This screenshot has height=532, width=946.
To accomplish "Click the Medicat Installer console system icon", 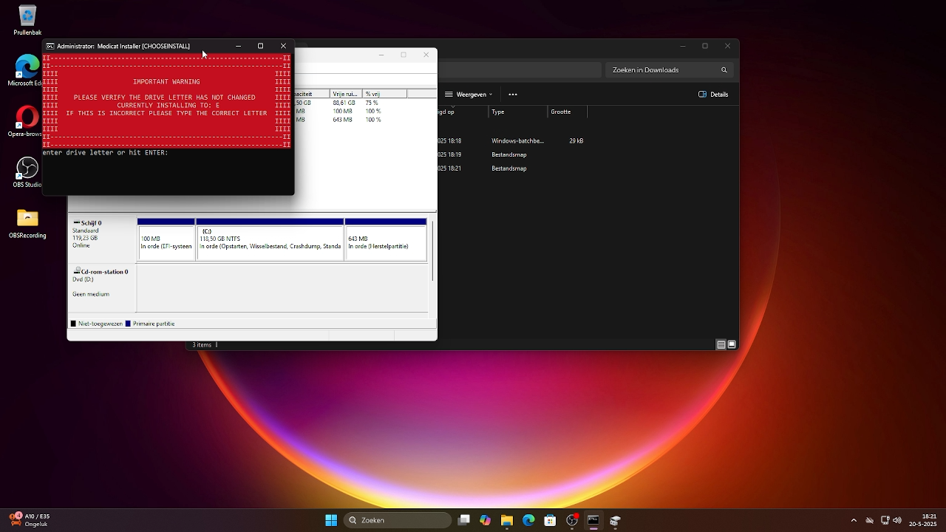I will click(x=50, y=46).
